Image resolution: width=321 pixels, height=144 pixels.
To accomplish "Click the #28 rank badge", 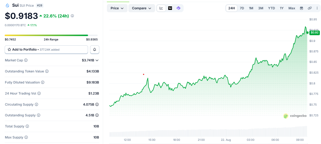I will click(40, 5).
